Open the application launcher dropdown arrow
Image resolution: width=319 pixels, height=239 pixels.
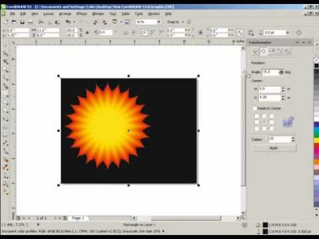[x=121, y=22]
